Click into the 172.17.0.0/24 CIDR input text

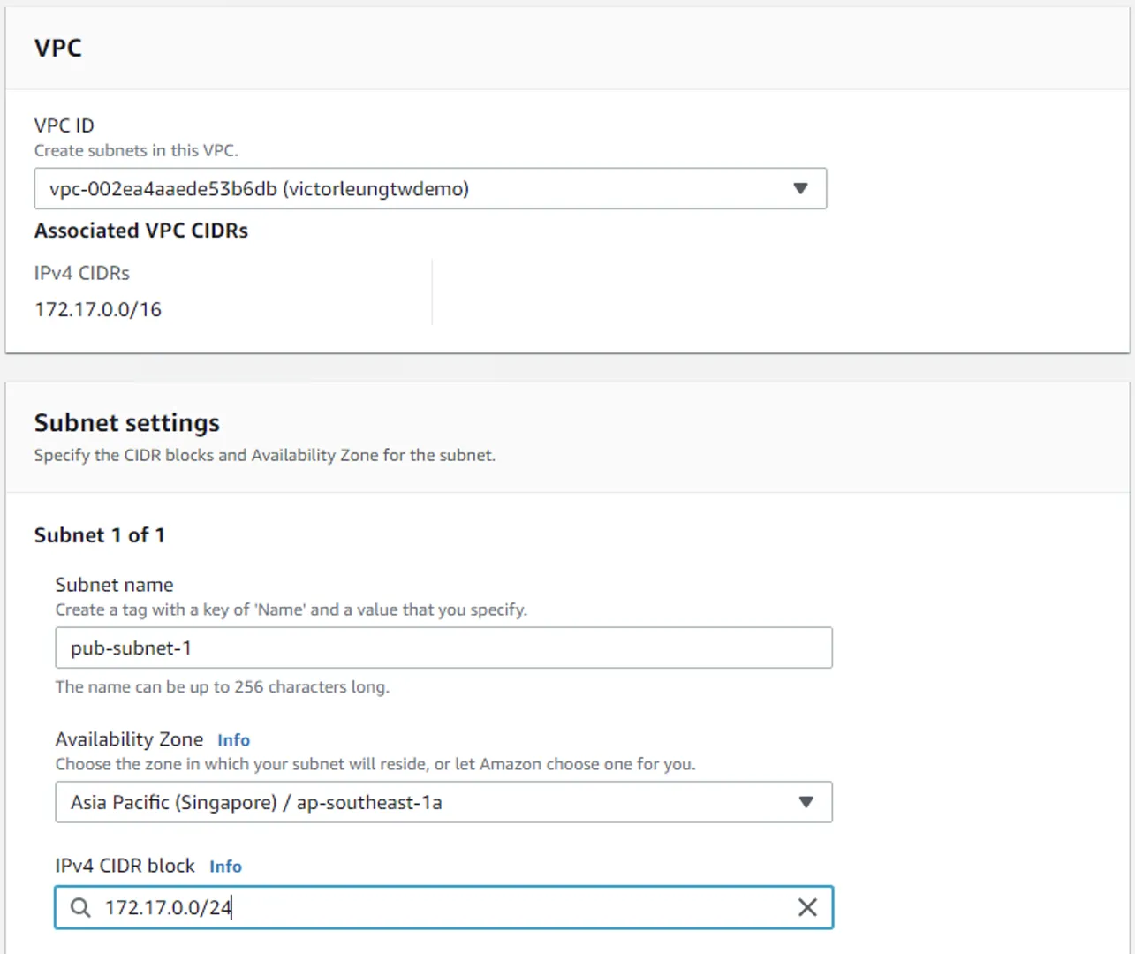coord(168,907)
